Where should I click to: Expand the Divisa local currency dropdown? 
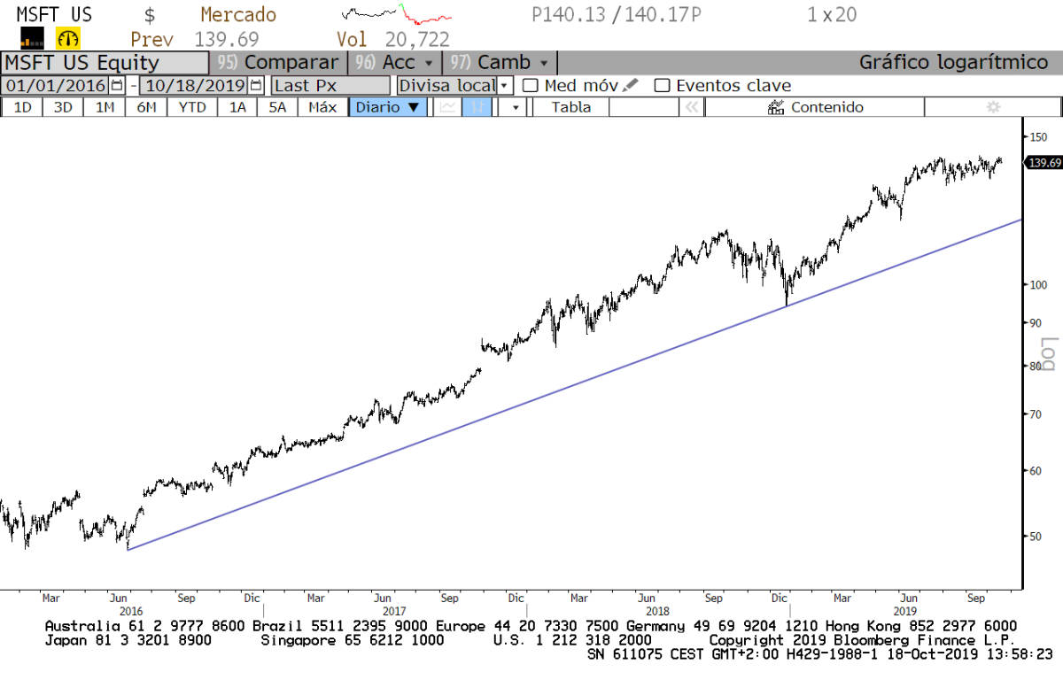pyautogui.click(x=504, y=86)
